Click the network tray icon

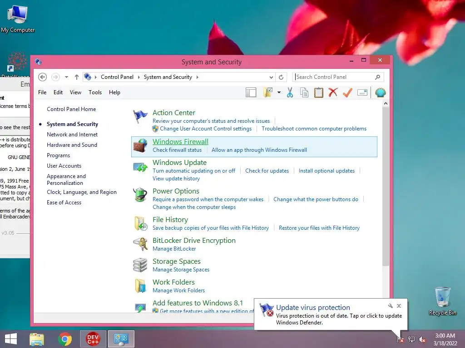(x=411, y=339)
